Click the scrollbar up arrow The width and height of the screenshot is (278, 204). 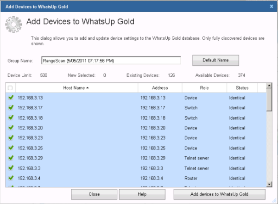269,86
